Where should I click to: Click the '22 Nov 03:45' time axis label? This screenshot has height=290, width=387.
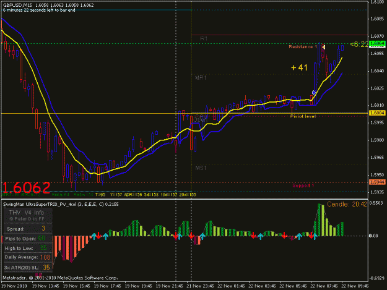(x=263, y=286)
